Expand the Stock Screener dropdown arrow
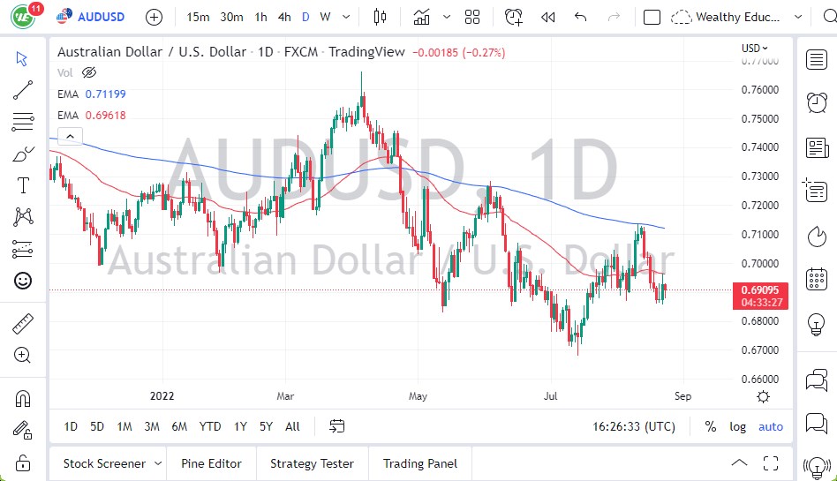837x481 pixels. [x=158, y=463]
